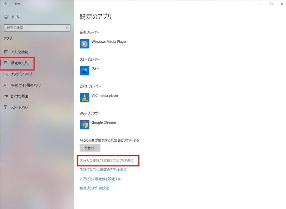Viewport: 286px width, 209px height.
Task: Minimize the settings window
Action: (261, 4)
